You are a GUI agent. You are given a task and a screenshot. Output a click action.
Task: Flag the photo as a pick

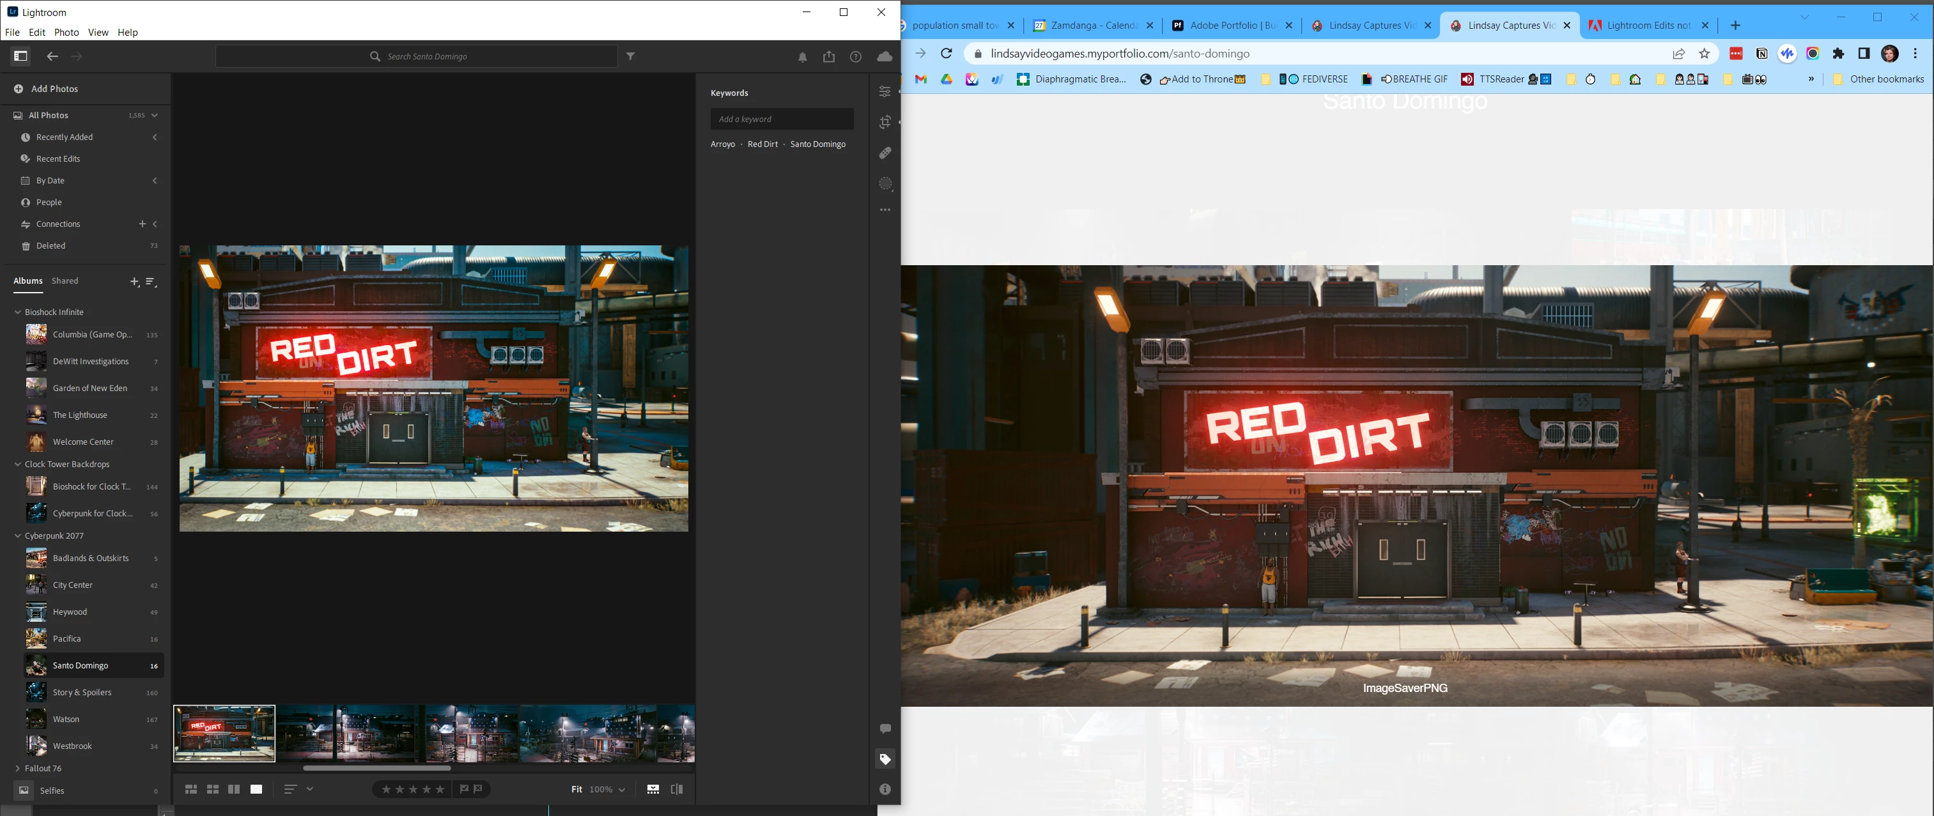point(464,789)
